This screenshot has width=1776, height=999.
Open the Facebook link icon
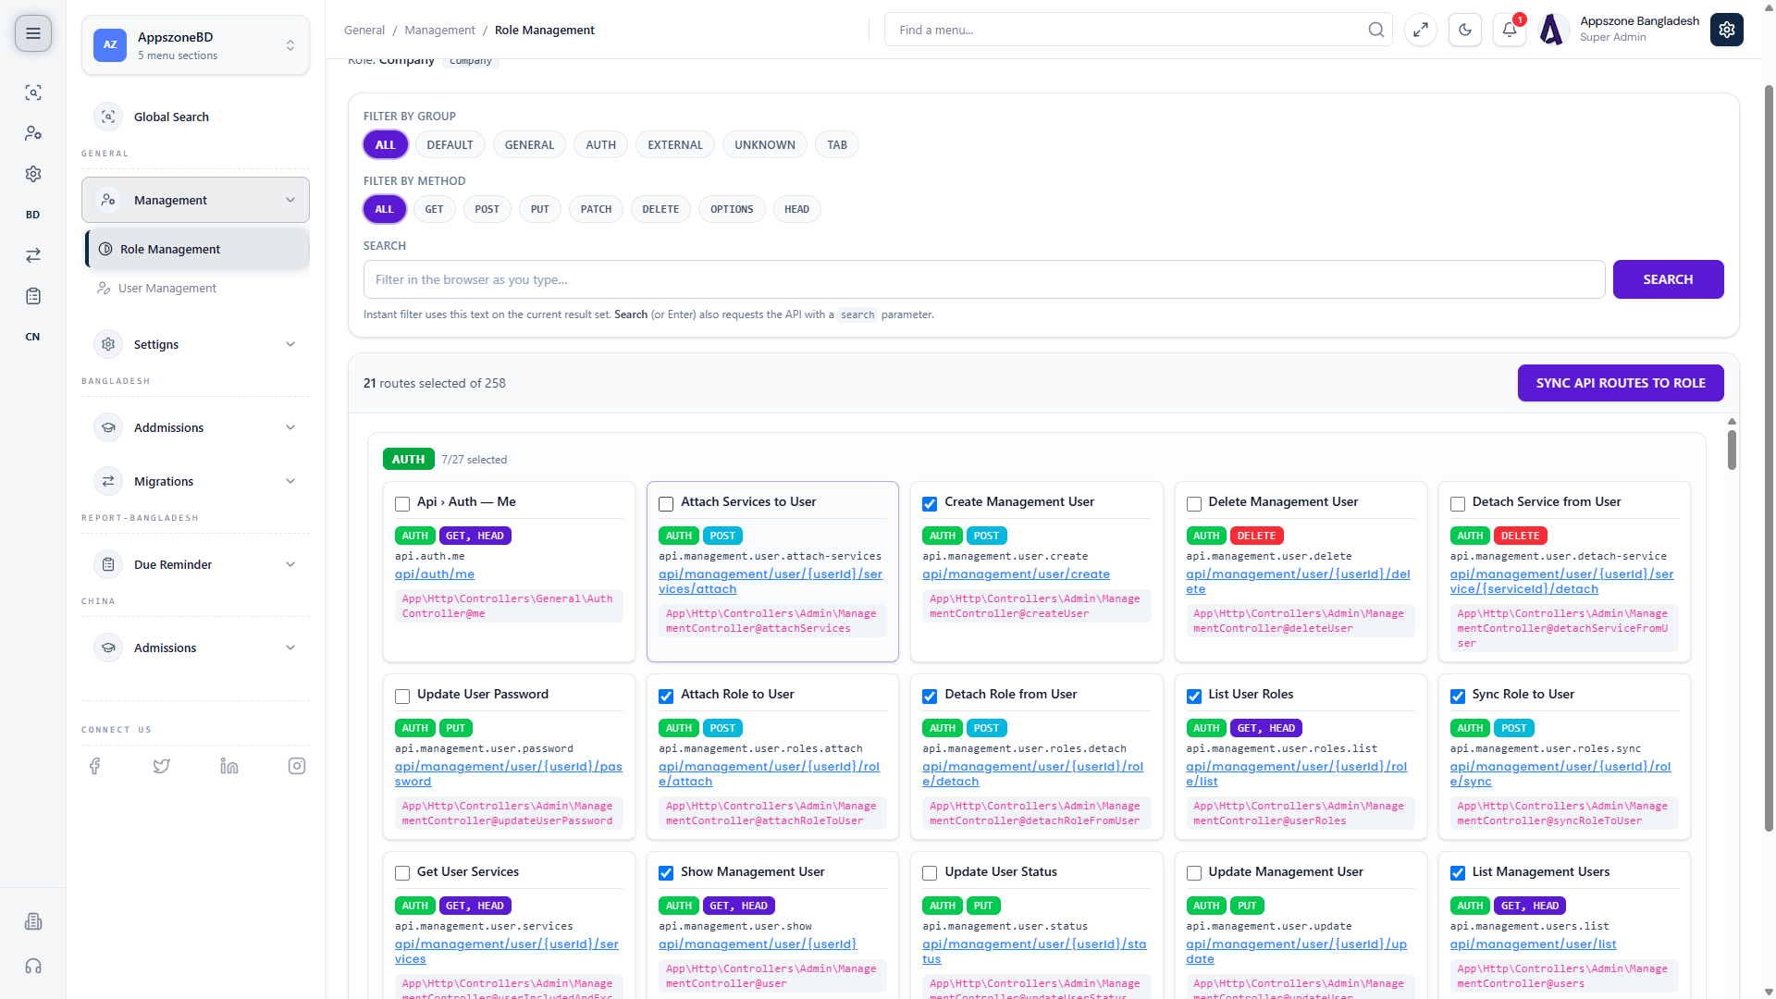(x=94, y=766)
